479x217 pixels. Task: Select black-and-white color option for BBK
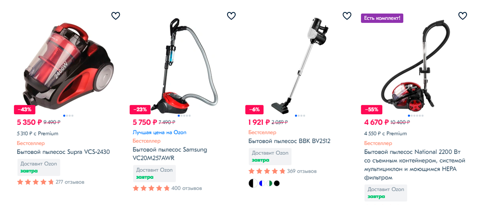coord(253,183)
